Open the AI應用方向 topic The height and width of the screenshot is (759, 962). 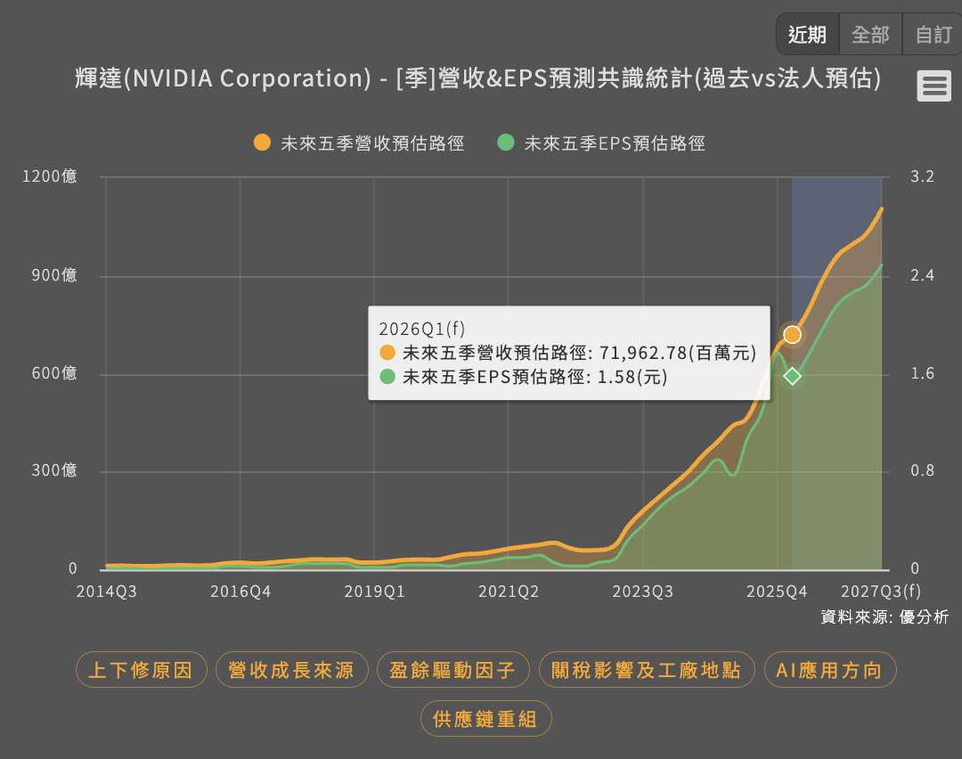[829, 670]
